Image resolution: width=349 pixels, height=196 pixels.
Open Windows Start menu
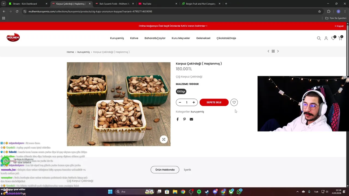(110, 192)
